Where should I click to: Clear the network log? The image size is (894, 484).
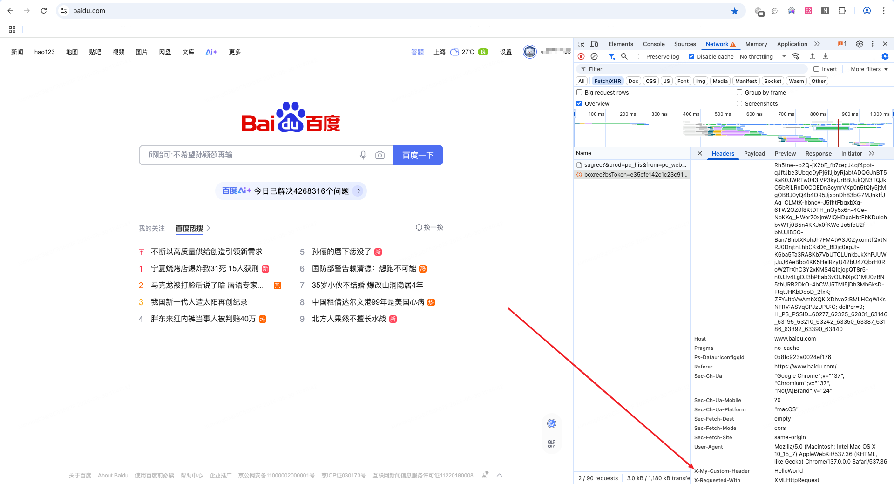[x=594, y=56]
